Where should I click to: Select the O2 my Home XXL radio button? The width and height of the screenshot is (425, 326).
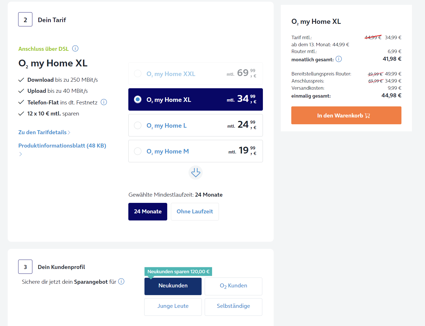tap(138, 73)
